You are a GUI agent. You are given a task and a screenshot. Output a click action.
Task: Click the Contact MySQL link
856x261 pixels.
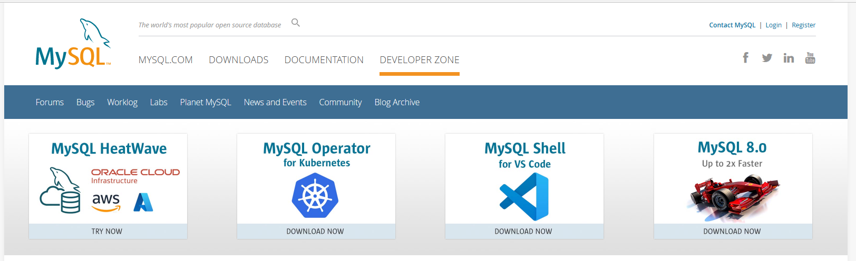pos(732,25)
